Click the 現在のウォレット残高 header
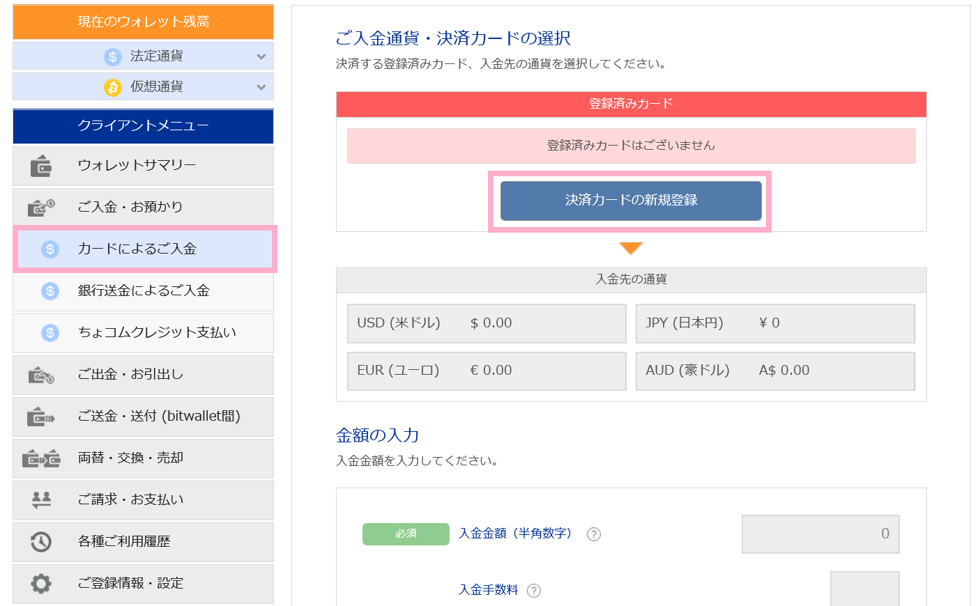The image size is (980, 606). pos(143,22)
